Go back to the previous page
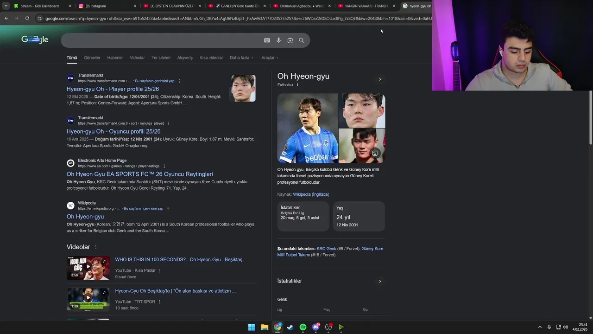This screenshot has width=593, height=334. 6,18
